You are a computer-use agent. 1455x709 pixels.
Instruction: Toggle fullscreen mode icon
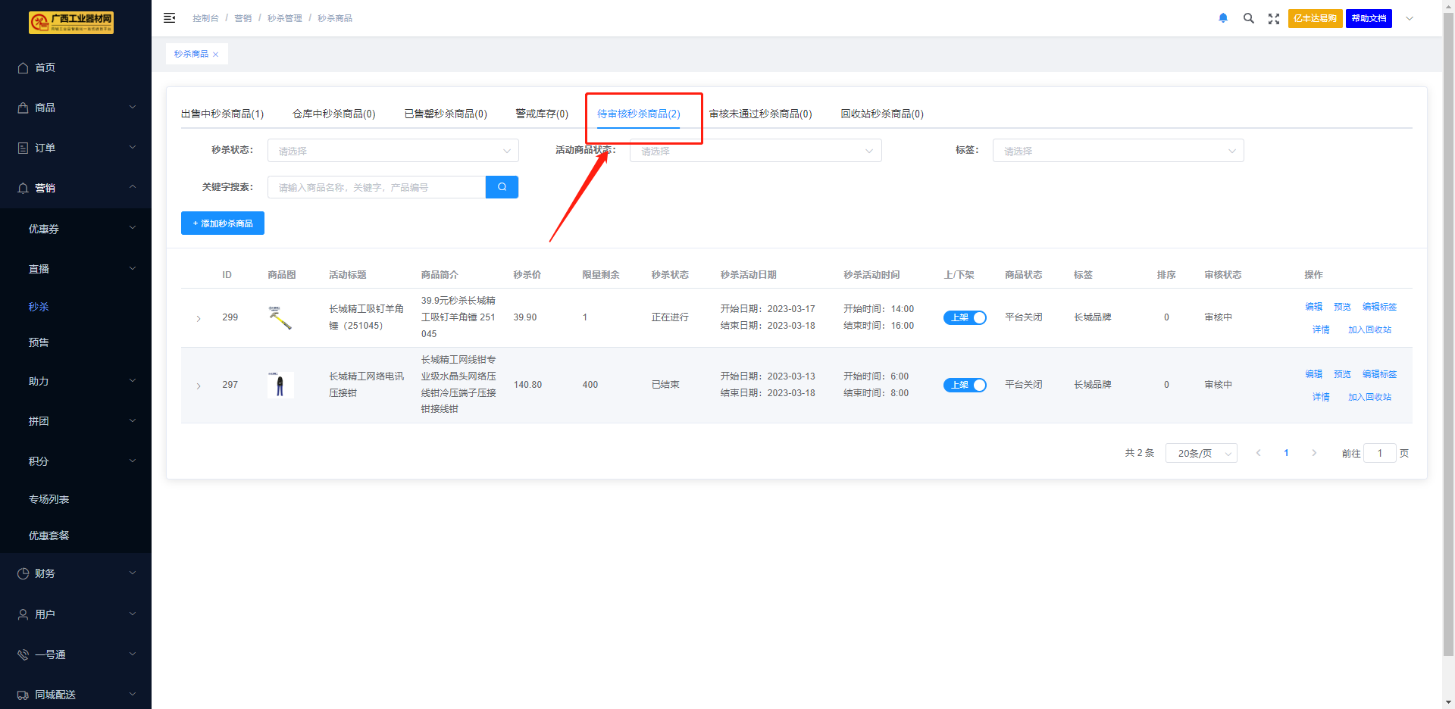[1274, 19]
